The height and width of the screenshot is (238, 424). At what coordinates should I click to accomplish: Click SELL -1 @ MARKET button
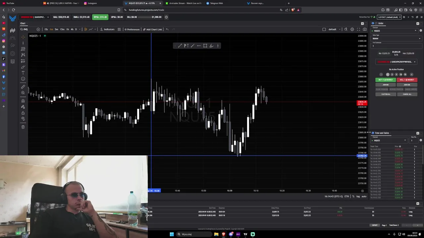point(407,80)
